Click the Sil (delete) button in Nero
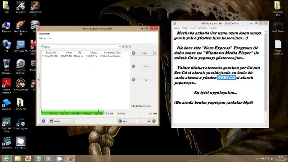Image resolution: width=288 pixels, height=162 pixels. (x=144, y=66)
